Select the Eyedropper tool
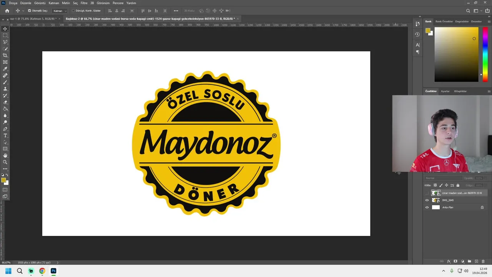 tap(5, 69)
